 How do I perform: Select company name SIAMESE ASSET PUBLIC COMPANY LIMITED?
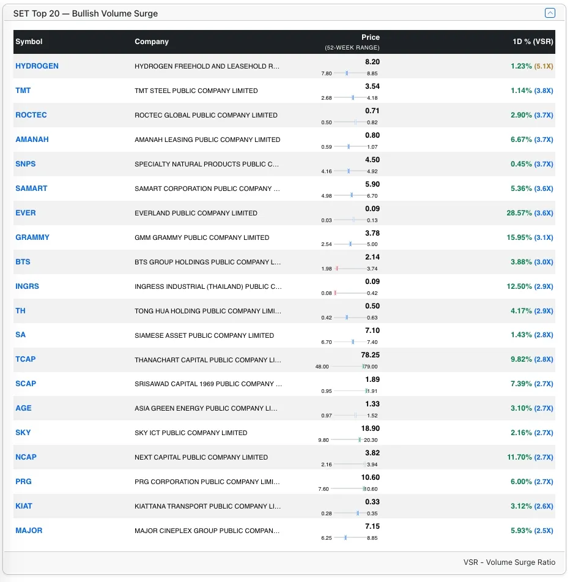pos(204,335)
